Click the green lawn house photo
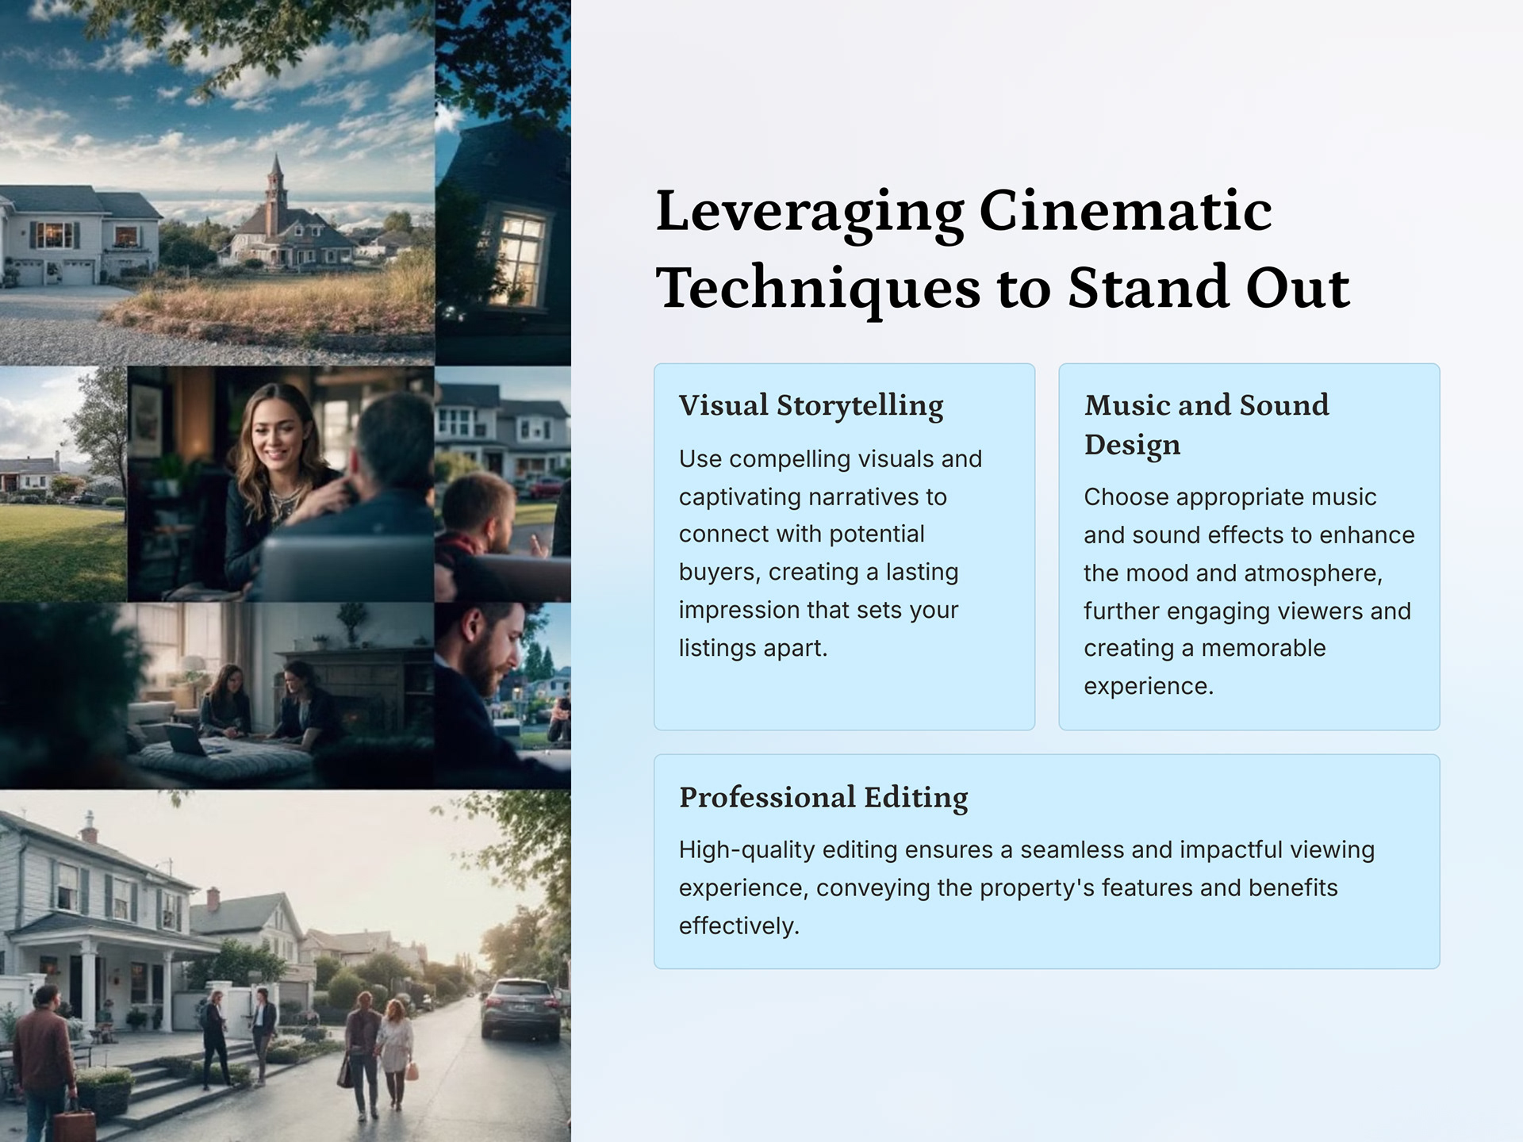Viewport: 1523px width, 1142px height. point(62,484)
